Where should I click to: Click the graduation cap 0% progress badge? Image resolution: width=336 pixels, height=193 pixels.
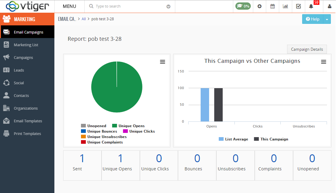pos(243,6)
